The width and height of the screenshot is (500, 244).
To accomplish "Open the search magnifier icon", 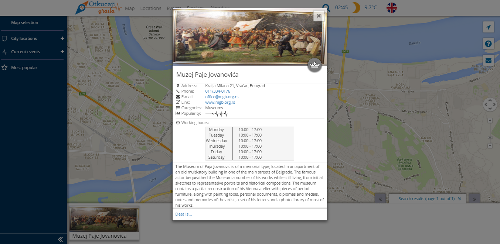I will point(326,8).
